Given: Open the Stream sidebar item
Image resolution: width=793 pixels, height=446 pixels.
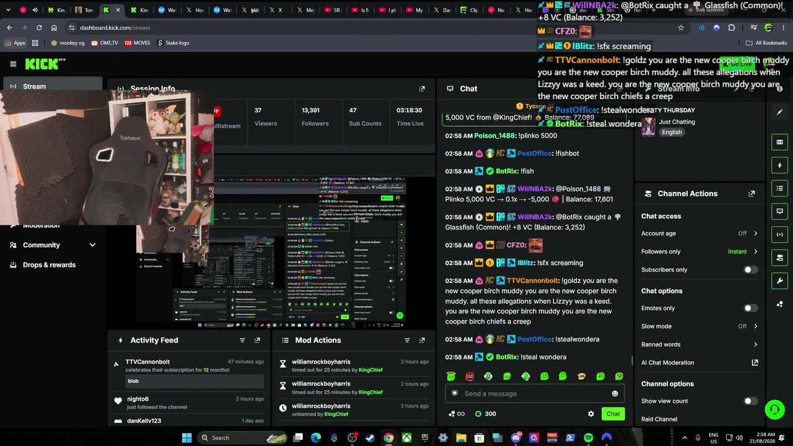Looking at the screenshot, I should click(x=53, y=87).
